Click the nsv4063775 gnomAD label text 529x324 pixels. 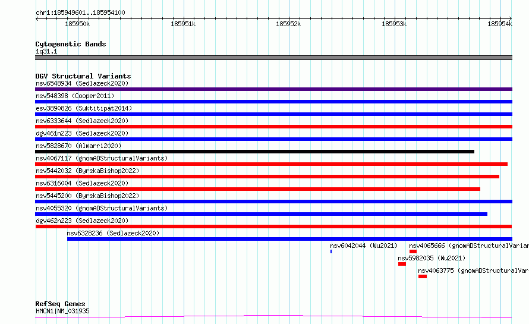[x=473, y=270]
